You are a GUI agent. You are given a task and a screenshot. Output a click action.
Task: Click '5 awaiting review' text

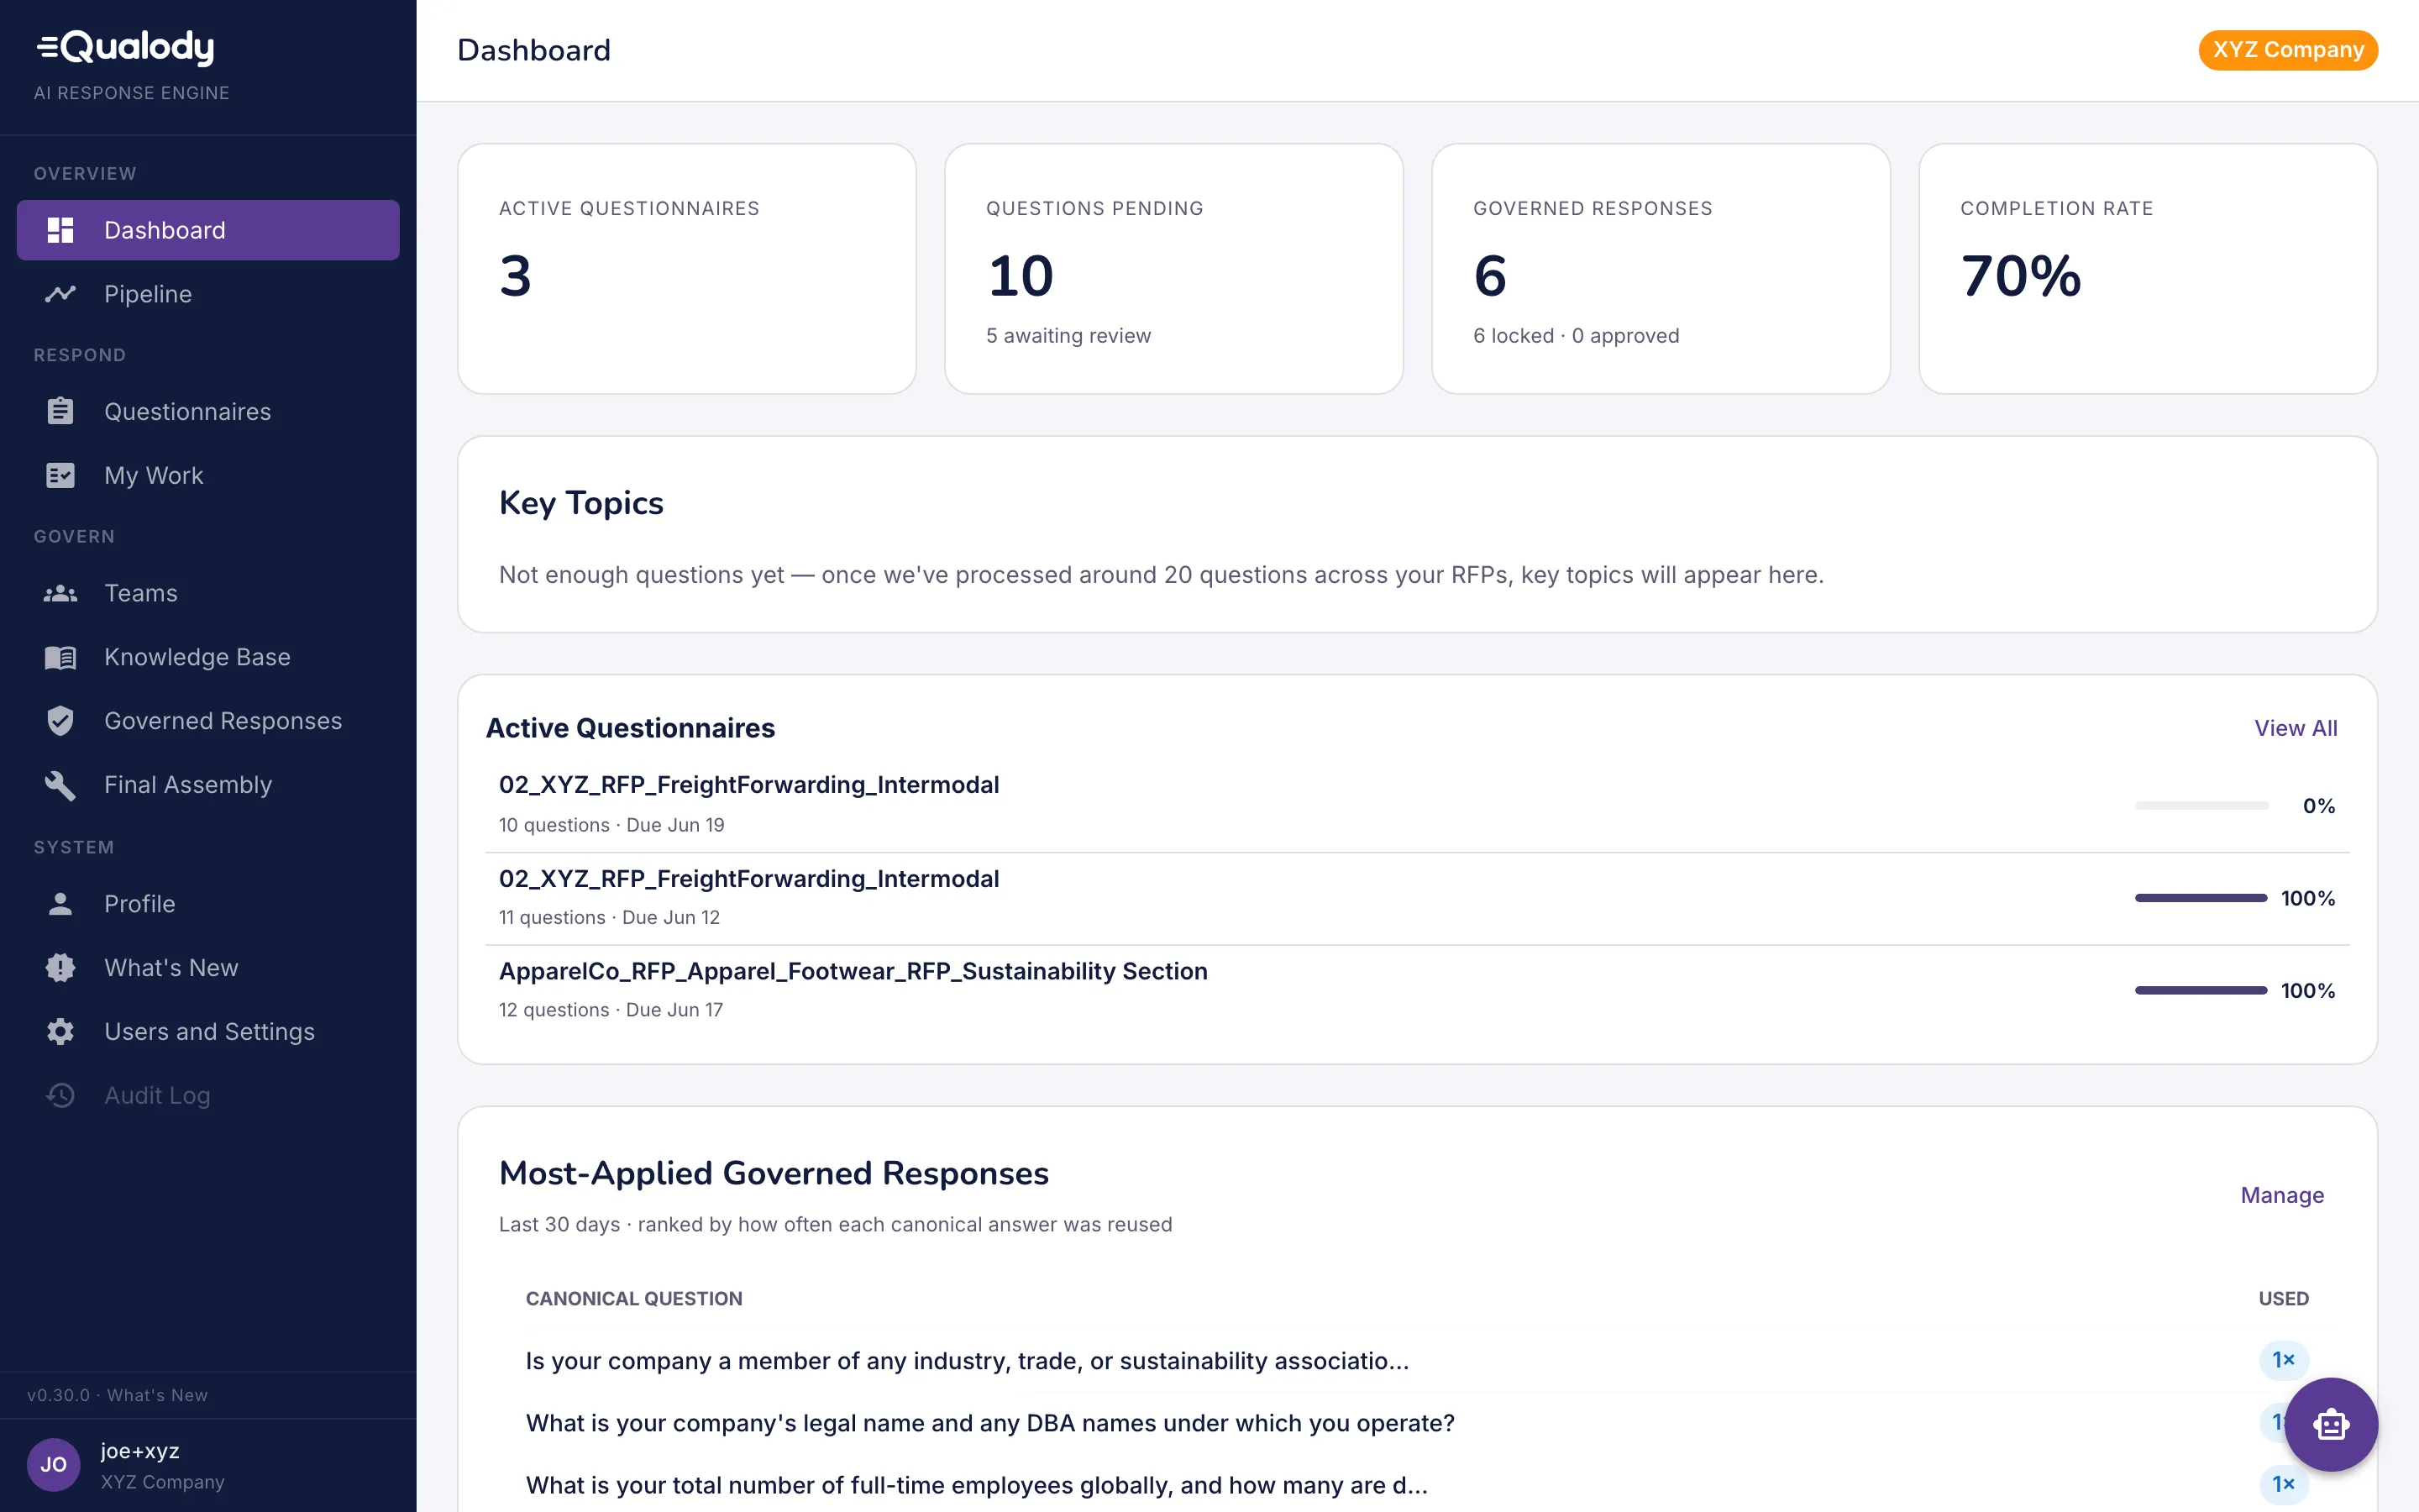point(1068,336)
